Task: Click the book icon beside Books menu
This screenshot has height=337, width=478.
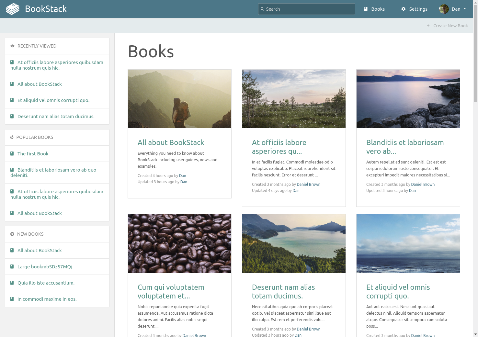Action: pyautogui.click(x=366, y=9)
